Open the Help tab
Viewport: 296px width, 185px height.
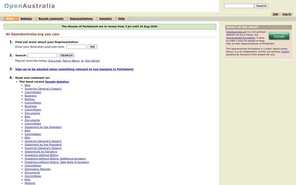point(121,18)
